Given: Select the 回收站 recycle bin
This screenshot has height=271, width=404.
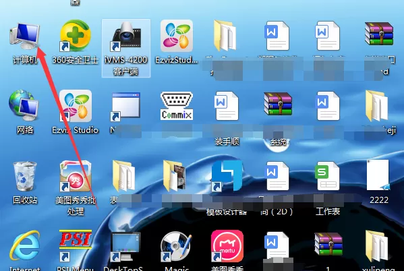Looking at the screenshot, I should tap(25, 176).
